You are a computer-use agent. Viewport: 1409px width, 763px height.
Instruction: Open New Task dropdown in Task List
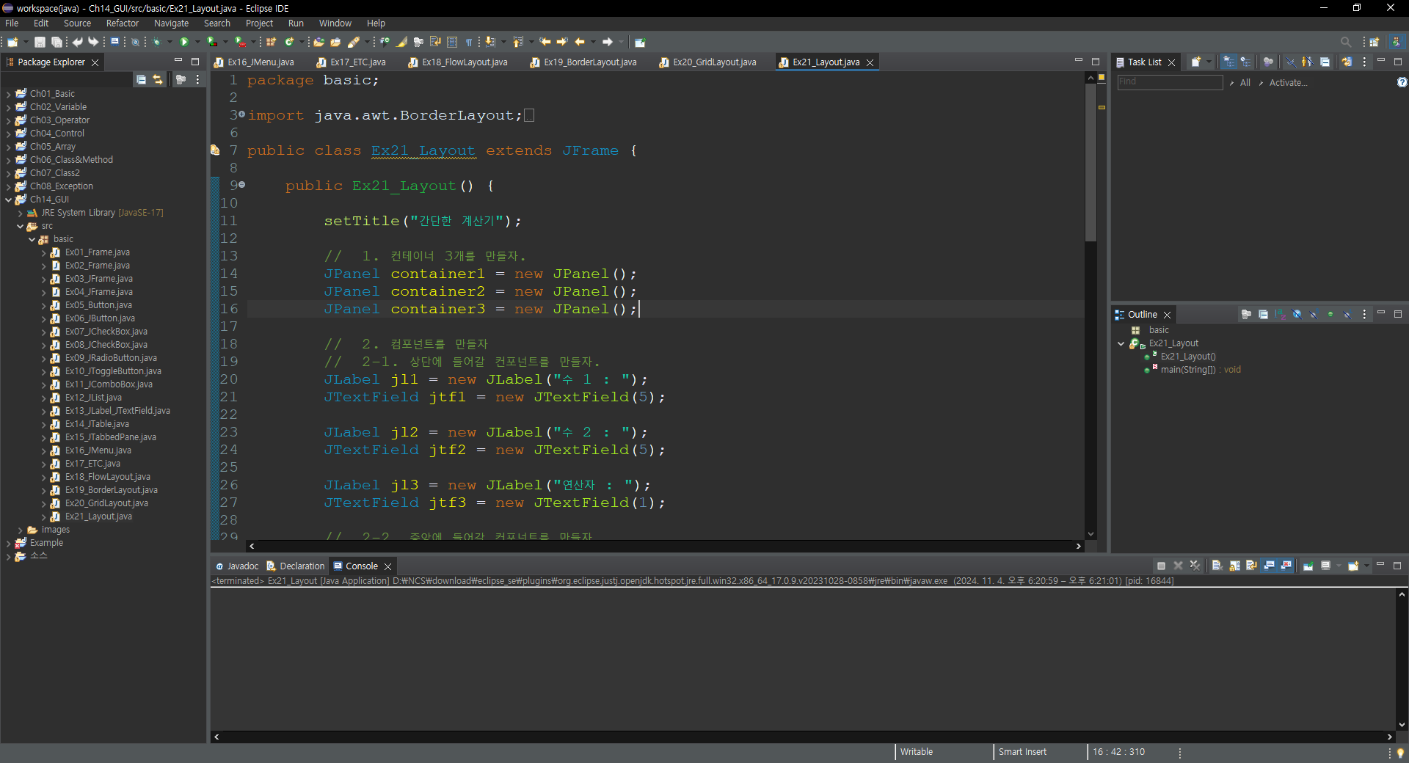(1209, 62)
